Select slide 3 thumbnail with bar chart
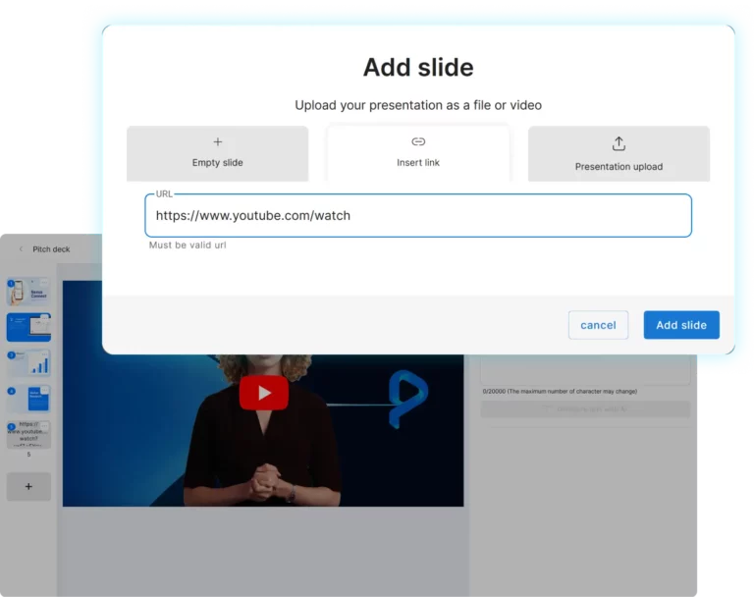This screenshot has height=597, width=754. [28, 362]
